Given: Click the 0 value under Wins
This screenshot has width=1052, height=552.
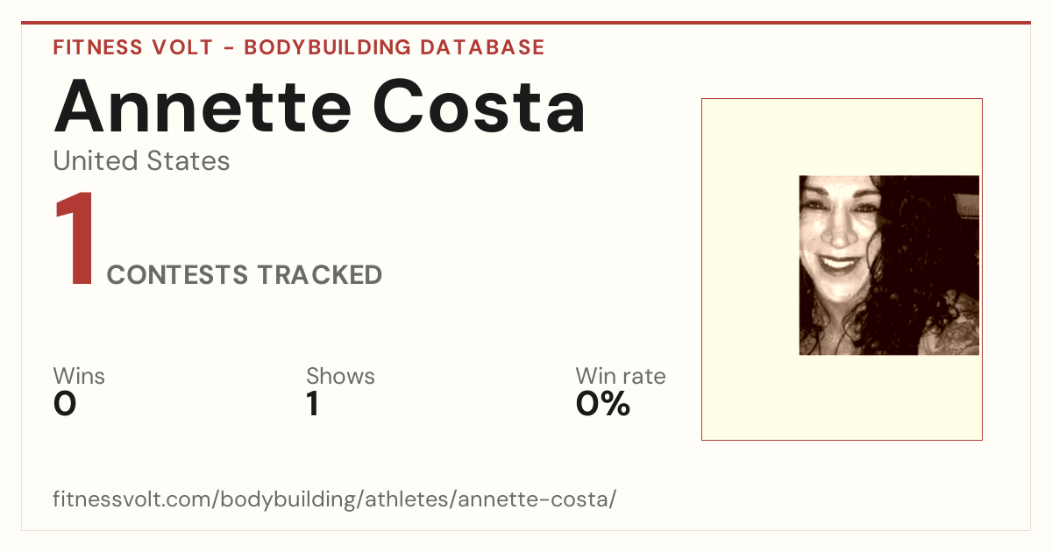Looking at the screenshot, I should tap(65, 404).
